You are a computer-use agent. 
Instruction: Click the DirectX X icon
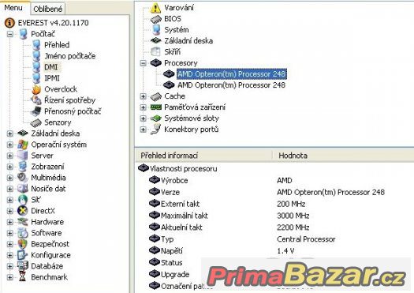click(x=23, y=211)
